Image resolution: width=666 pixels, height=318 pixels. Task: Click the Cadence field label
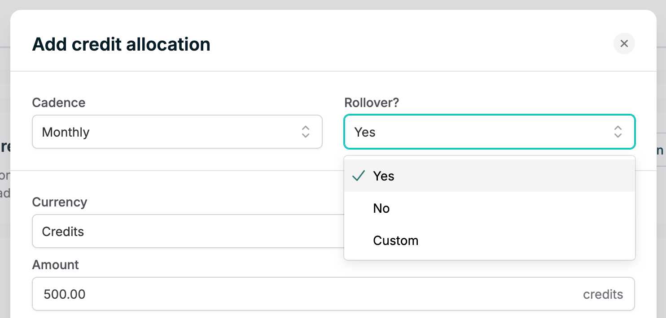pyautogui.click(x=59, y=103)
